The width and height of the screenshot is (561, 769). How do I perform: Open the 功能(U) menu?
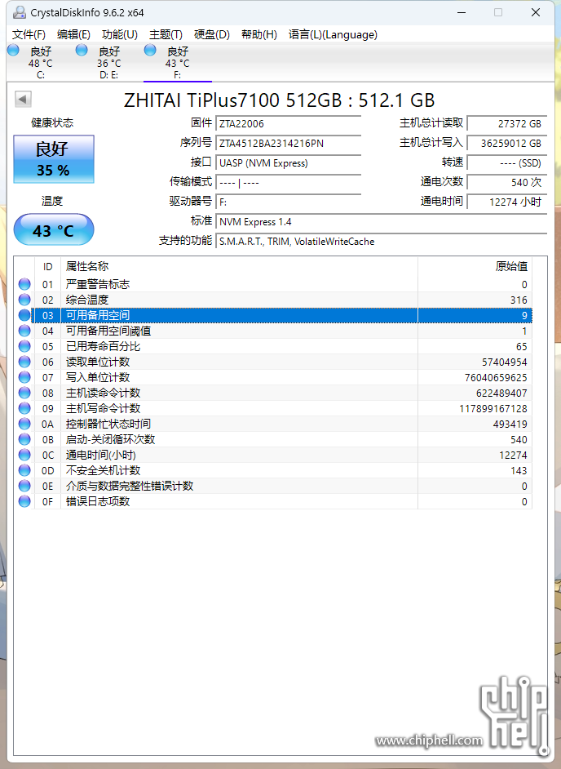click(x=120, y=34)
